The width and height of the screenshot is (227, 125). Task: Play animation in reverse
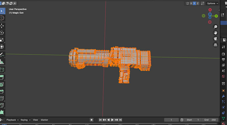(x=108, y=120)
